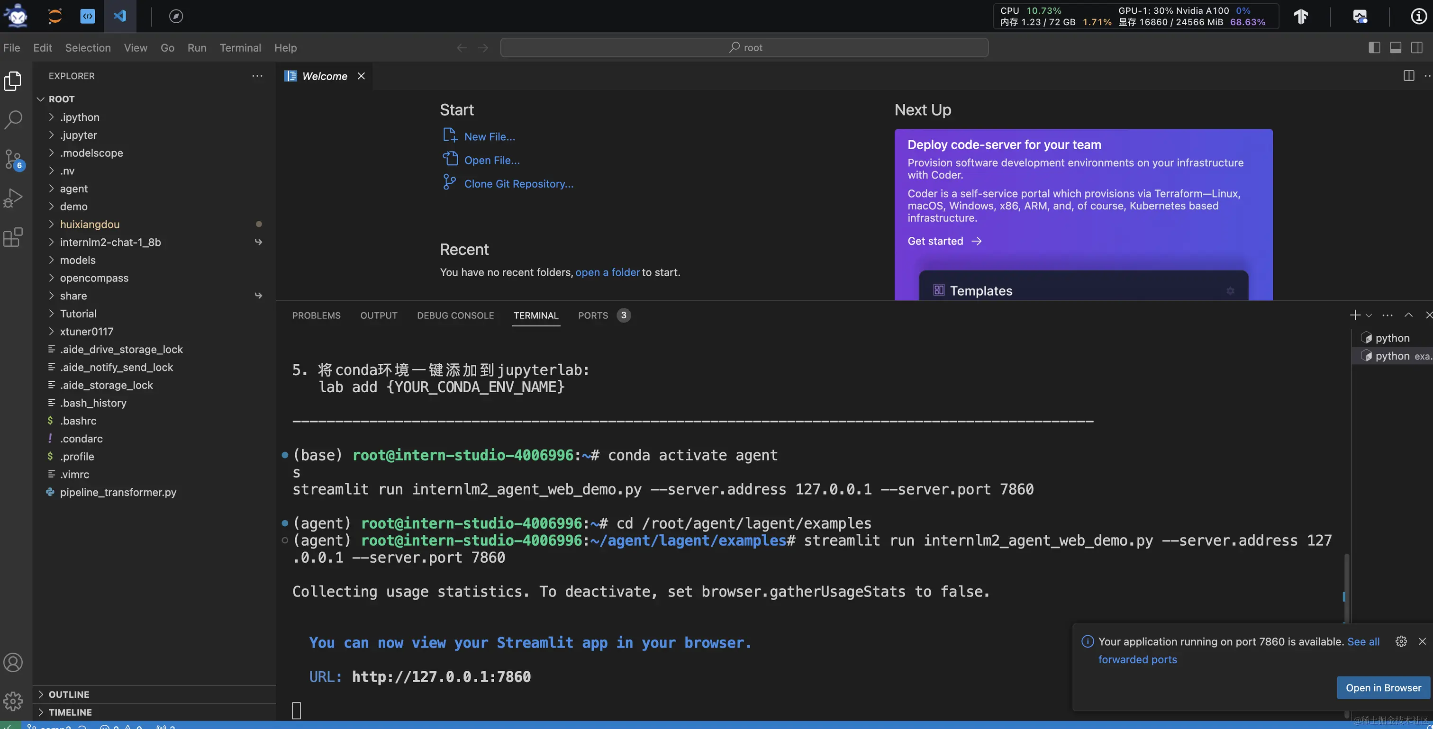Open the Accounts menu icon

[x=13, y=662]
